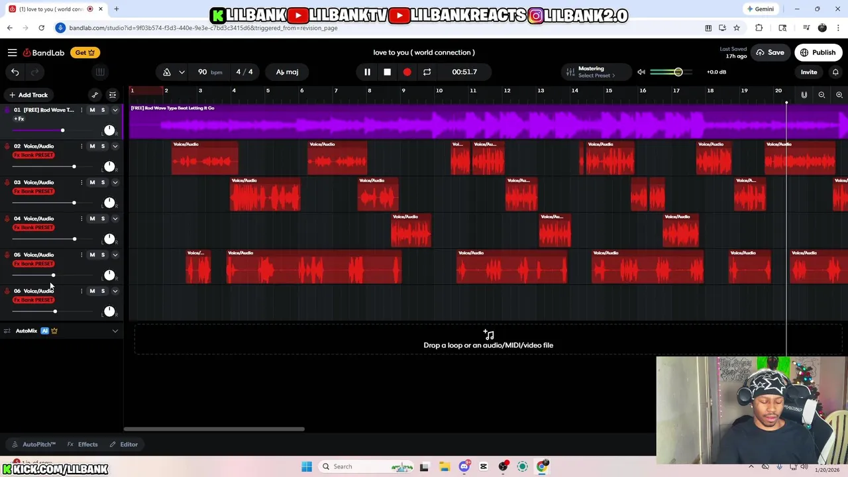Collapse track heights icon next to Add Track
Screen dimensions: 848x477
point(113,95)
